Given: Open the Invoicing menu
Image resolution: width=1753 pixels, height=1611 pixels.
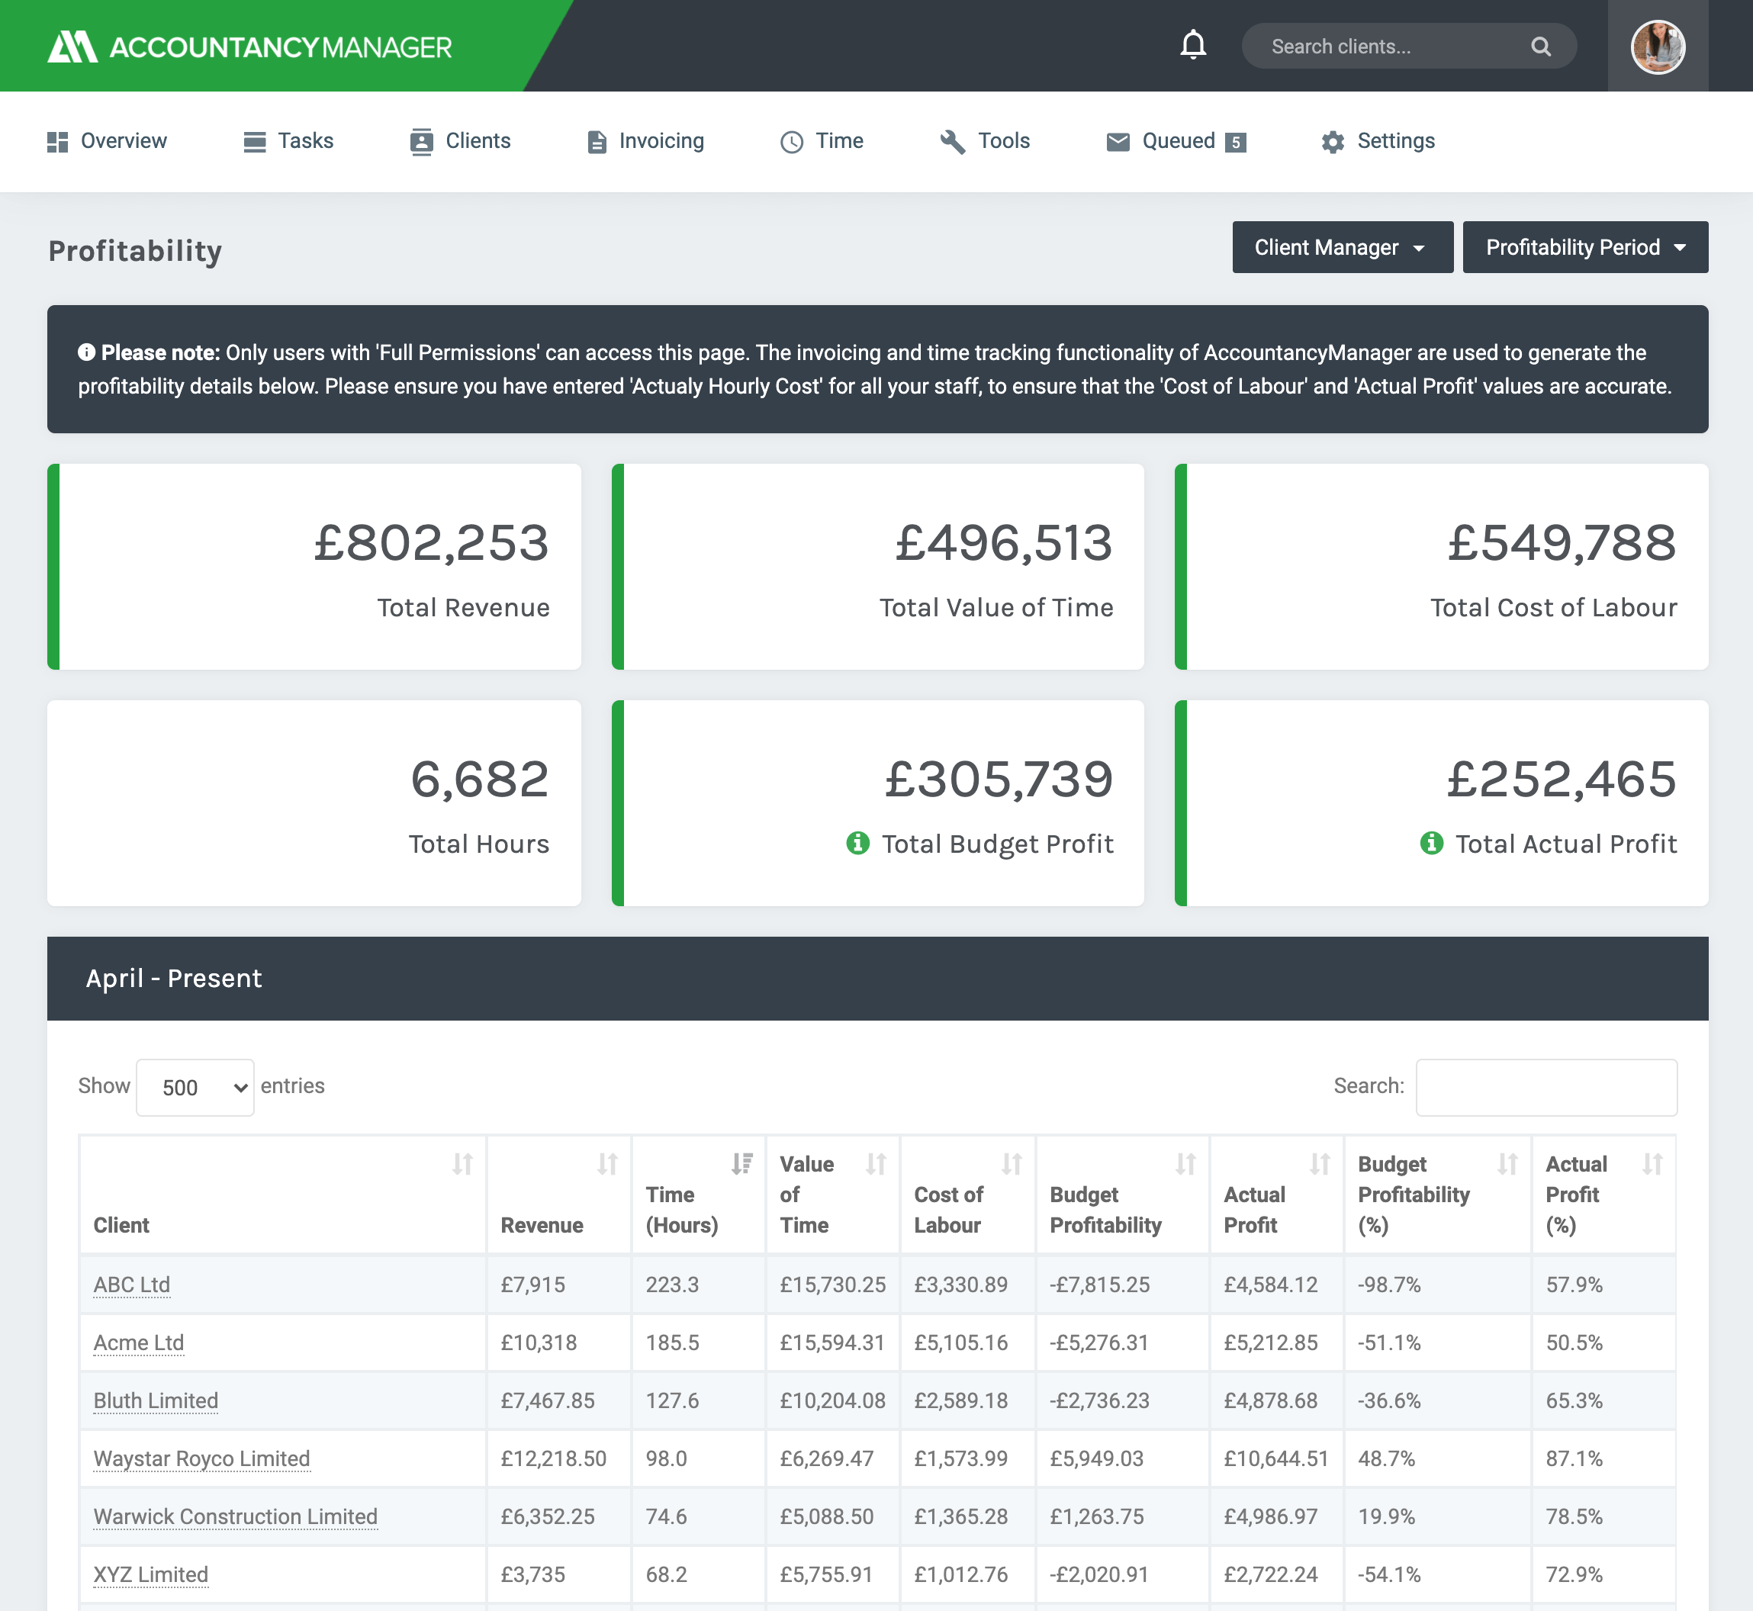Looking at the screenshot, I should (x=646, y=141).
